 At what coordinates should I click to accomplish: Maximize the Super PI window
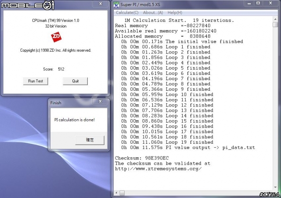click(x=258, y=3)
